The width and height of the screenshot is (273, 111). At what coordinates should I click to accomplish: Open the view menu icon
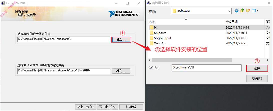coord(255,11)
